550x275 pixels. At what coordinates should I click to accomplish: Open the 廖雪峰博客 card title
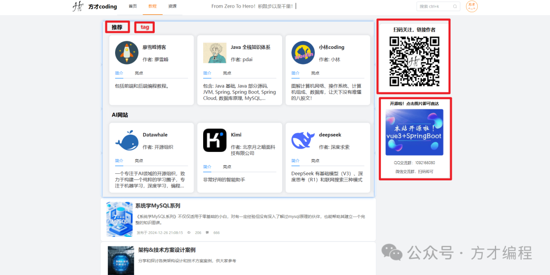click(154, 47)
